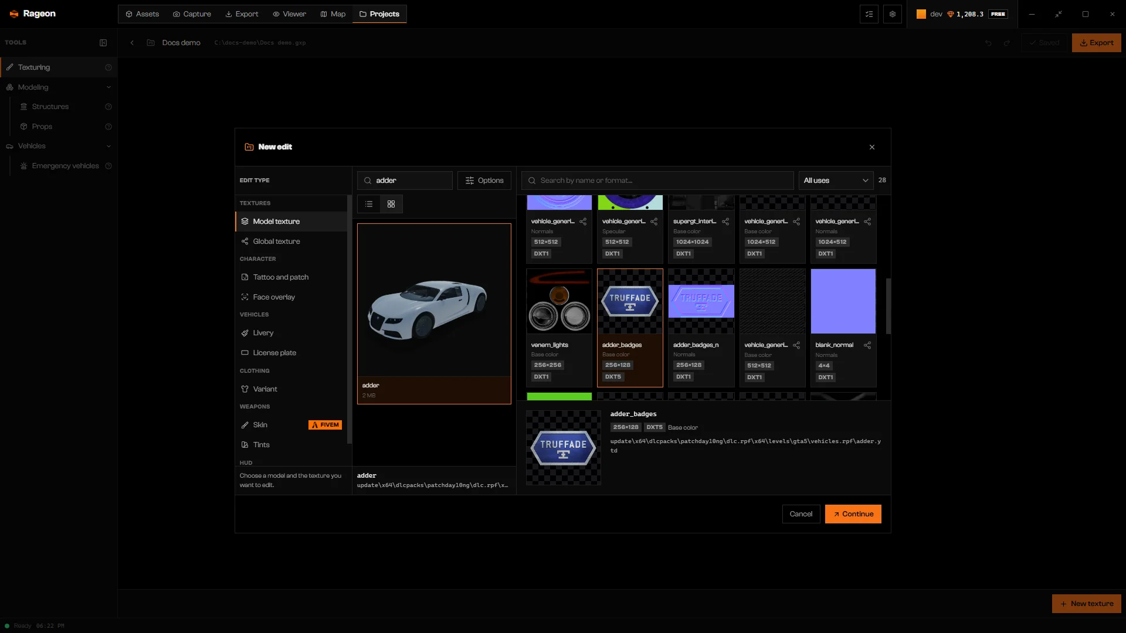Select the adder car model thumbnail
1126x633 pixels.
(434, 314)
